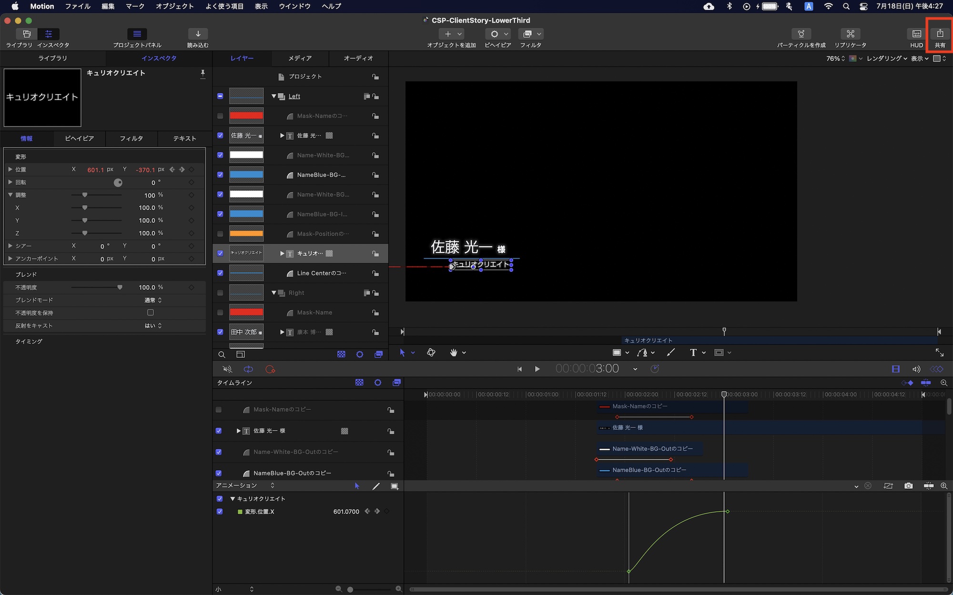Image resolution: width=953 pixels, height=595 pixels.
Task: Click the Import (読み込む) arrow icon
Action: pos(198,34)
